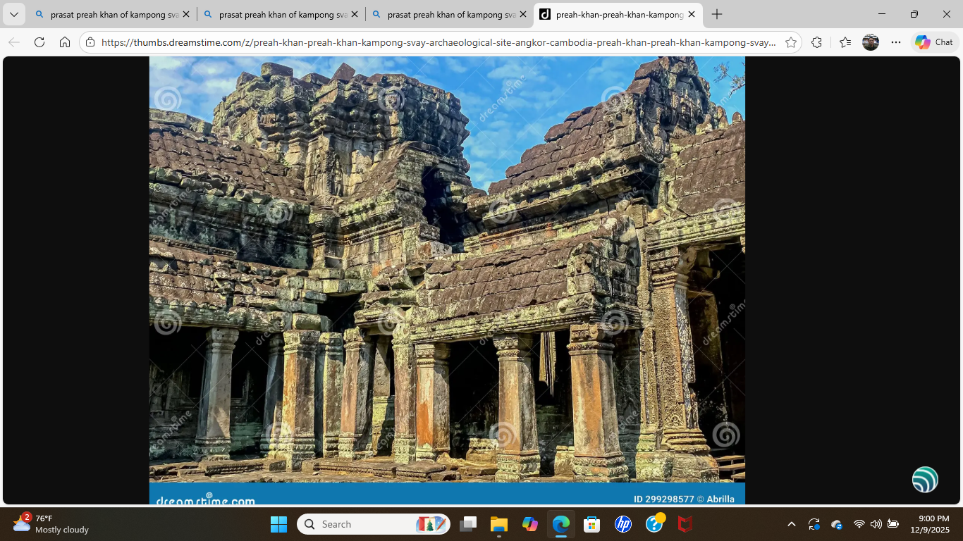Add this page to favorites with star icon
963x541 pixels.
791,42
